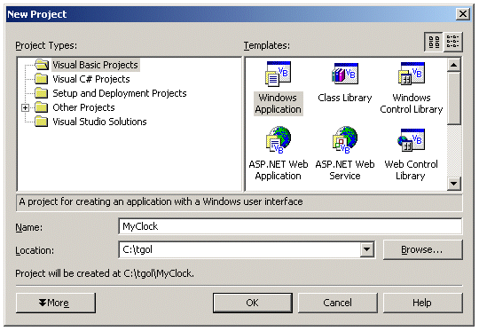Viewport: 479px width, 331px height.
Task: Select Visual Basic Projects in the tree
Action: point(95,65)
